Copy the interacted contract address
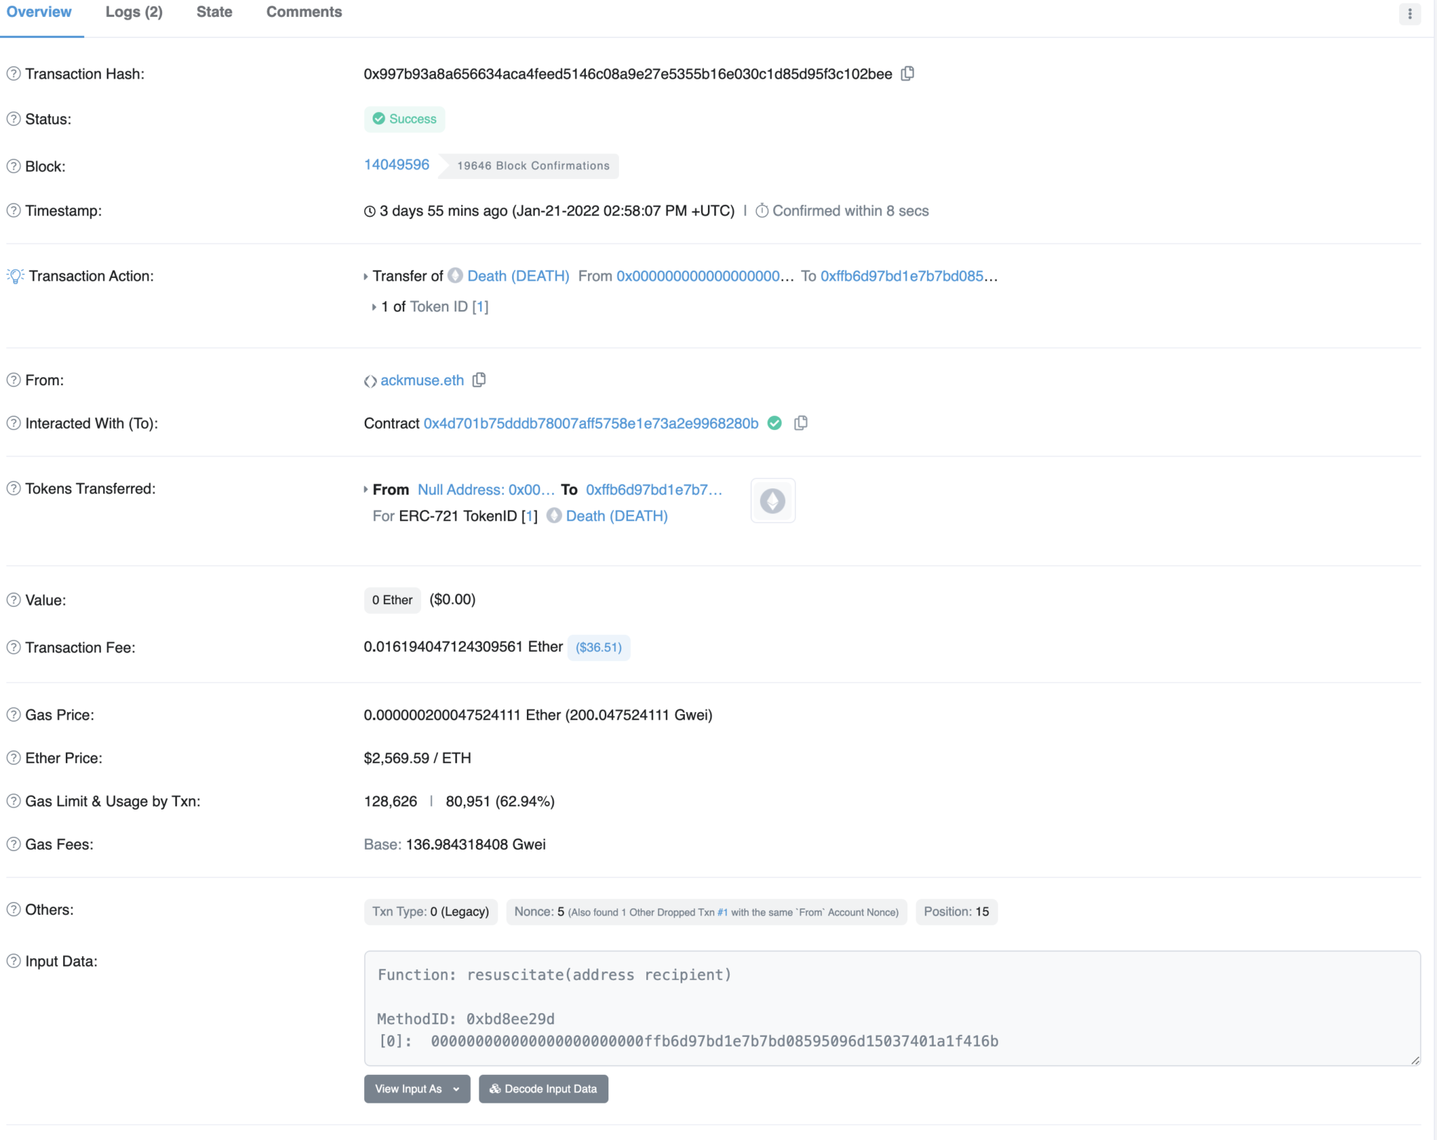 (801, 423)
